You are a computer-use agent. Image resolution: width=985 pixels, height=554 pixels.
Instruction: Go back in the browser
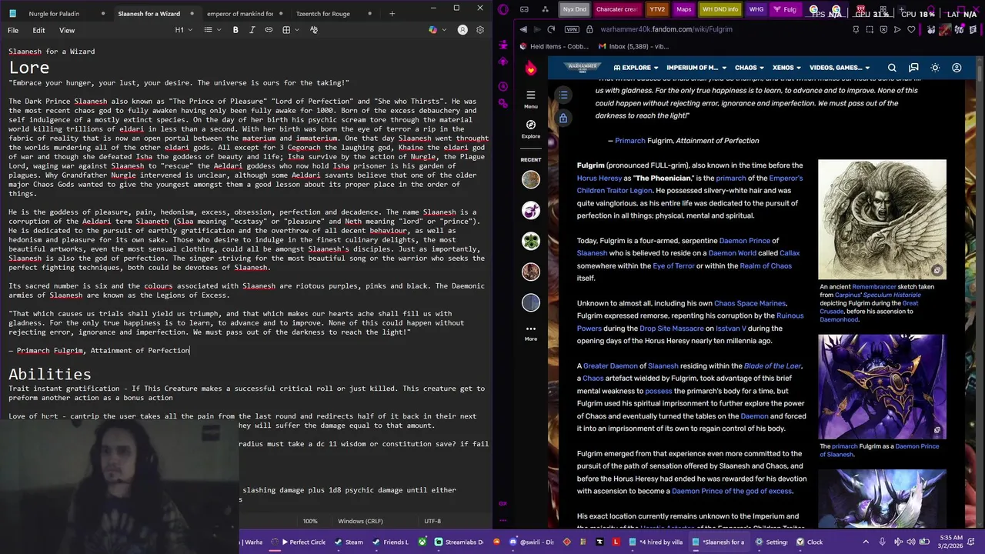coord(523,29)
